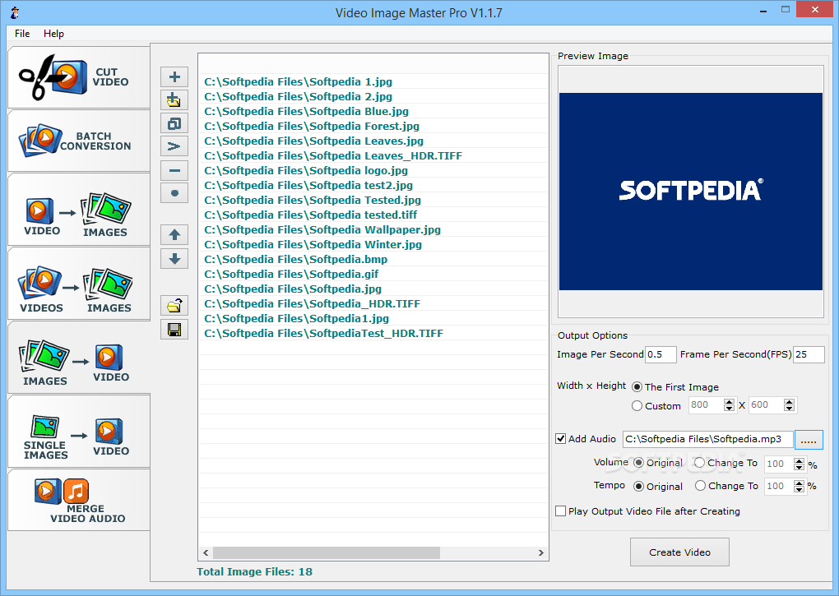Switch to Video to Images mode
Image resolution: width=839 pixels, height=596 pixels.
point(79,210)
